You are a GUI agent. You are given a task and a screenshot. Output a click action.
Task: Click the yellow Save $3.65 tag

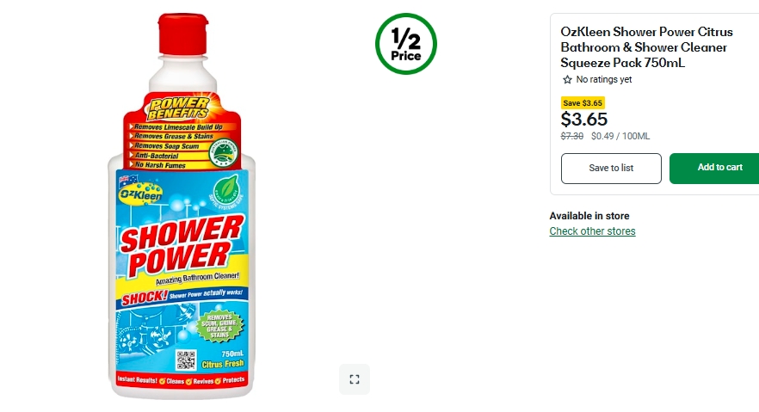583,103
